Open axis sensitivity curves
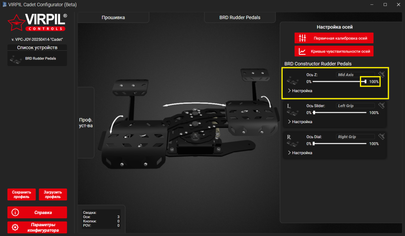This screenshot has height=236, width=405. (x=334, y=51)
